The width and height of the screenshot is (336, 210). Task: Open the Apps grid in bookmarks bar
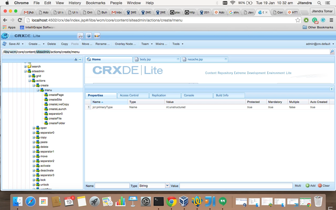click(9, 27)
